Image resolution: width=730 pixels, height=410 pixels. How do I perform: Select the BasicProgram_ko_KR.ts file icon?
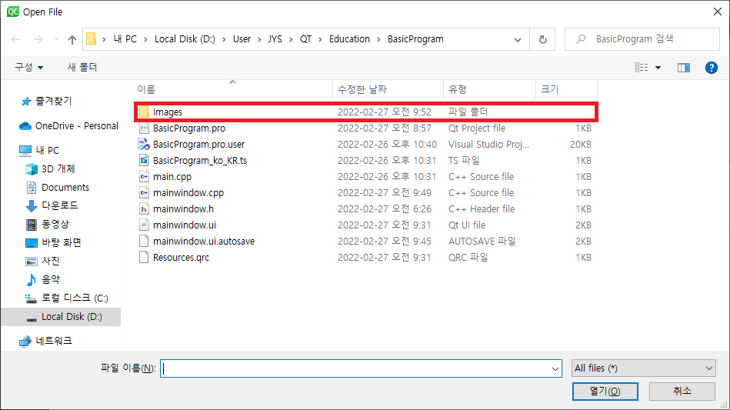pyautogui.click(x=145, y=160)
